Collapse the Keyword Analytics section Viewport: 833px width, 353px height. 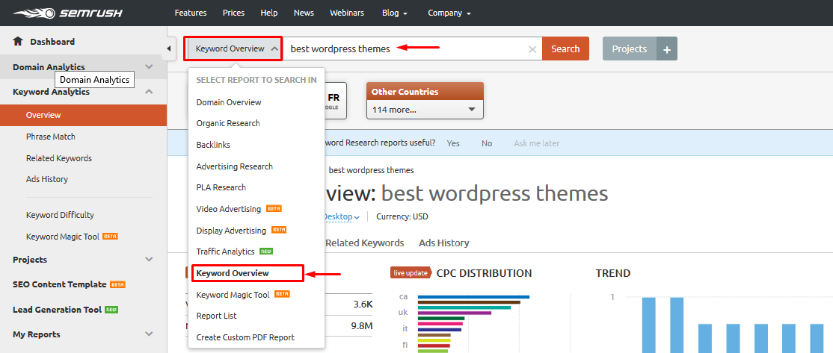point(150,92)
